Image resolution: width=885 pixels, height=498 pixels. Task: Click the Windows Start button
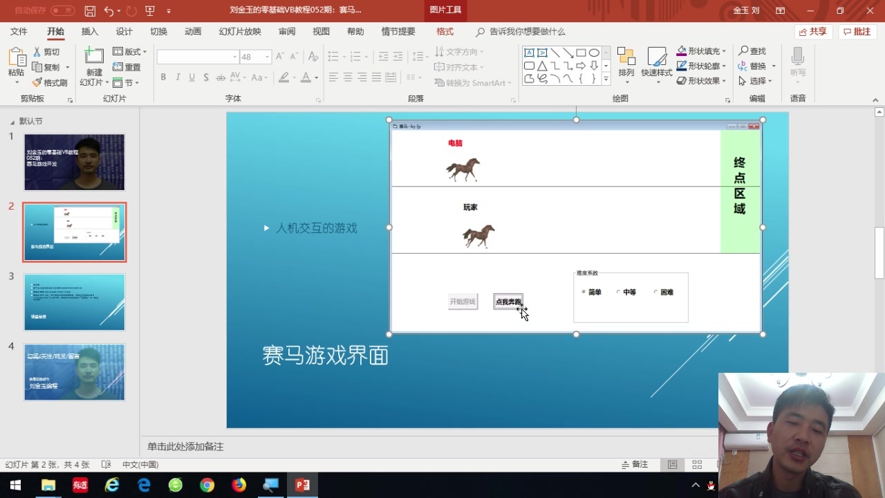pos(15,486)
